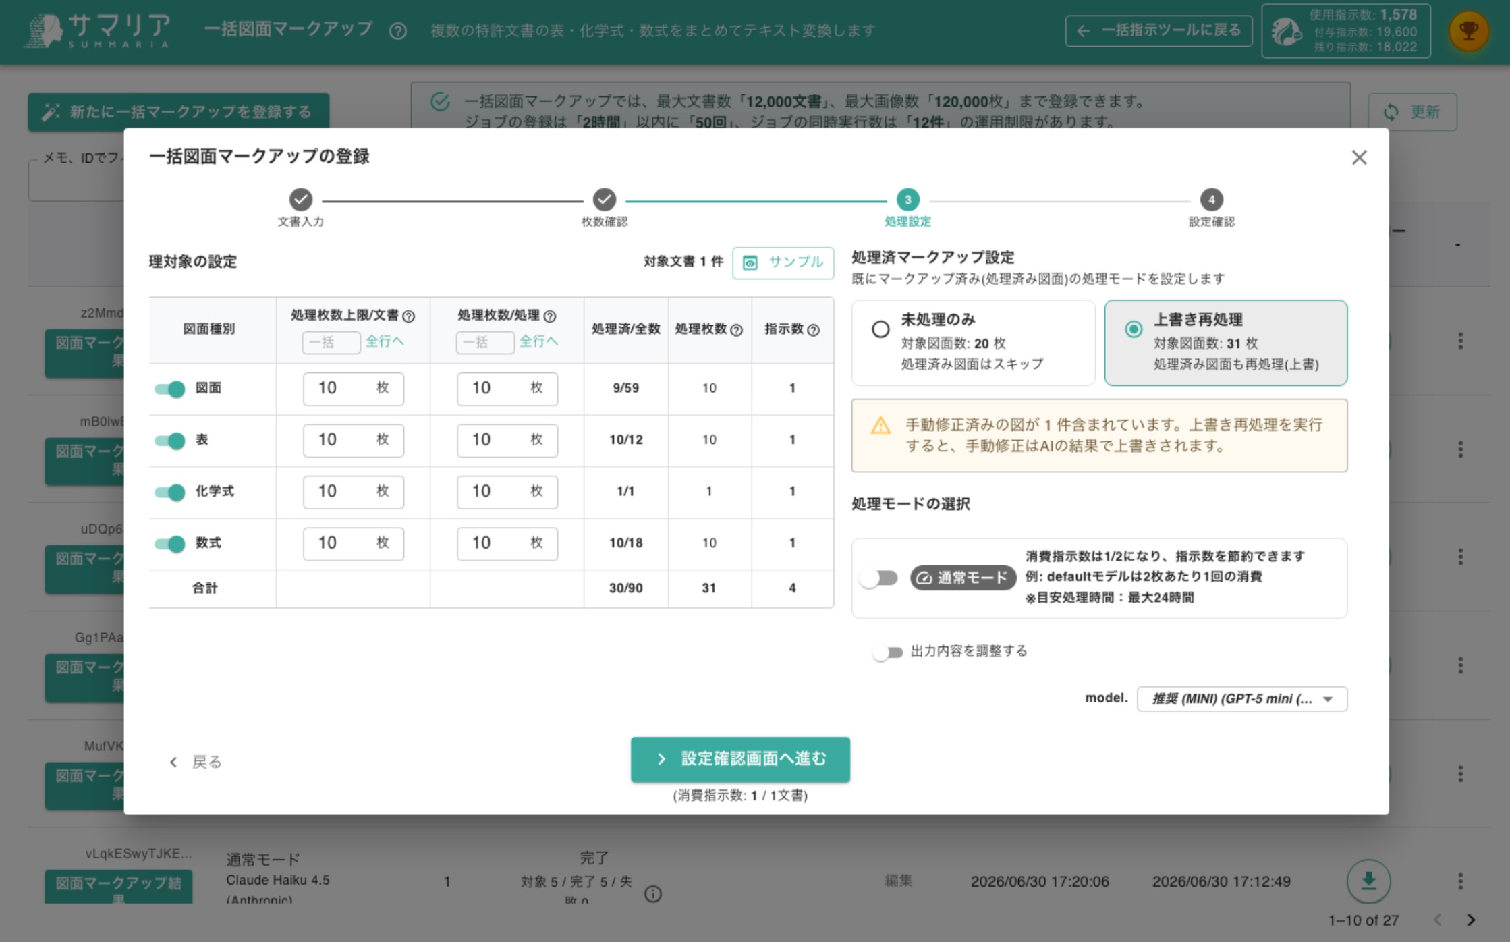Click 新たに一括マークアップを登録する button
Image resolution: width=1510 pixels, height=942 pixels.
point(179,111)
